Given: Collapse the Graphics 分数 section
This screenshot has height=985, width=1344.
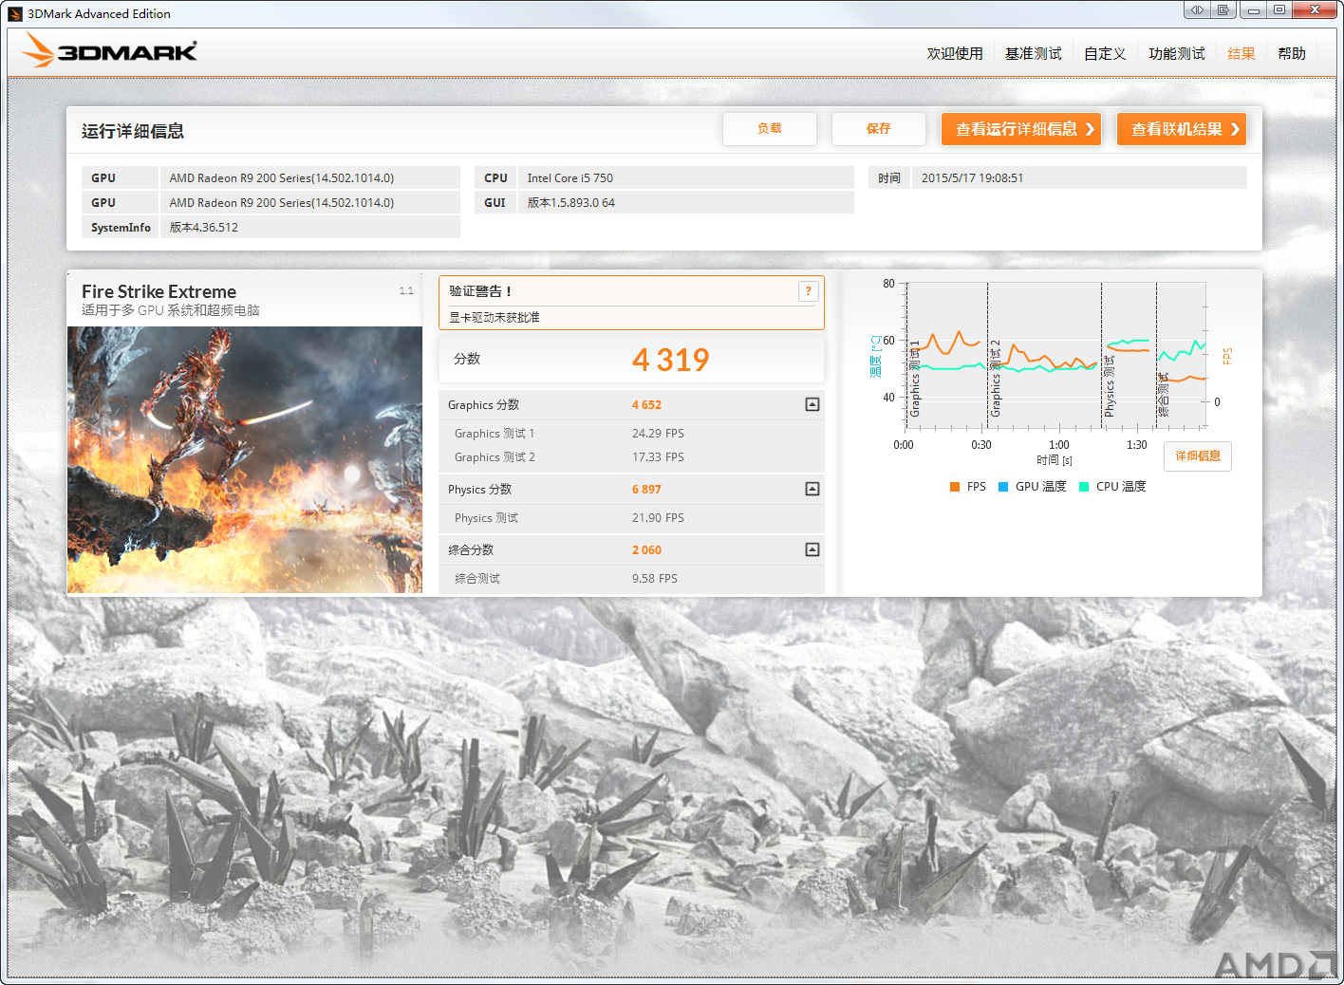Looking at the screenshot, I should [812, 404].
